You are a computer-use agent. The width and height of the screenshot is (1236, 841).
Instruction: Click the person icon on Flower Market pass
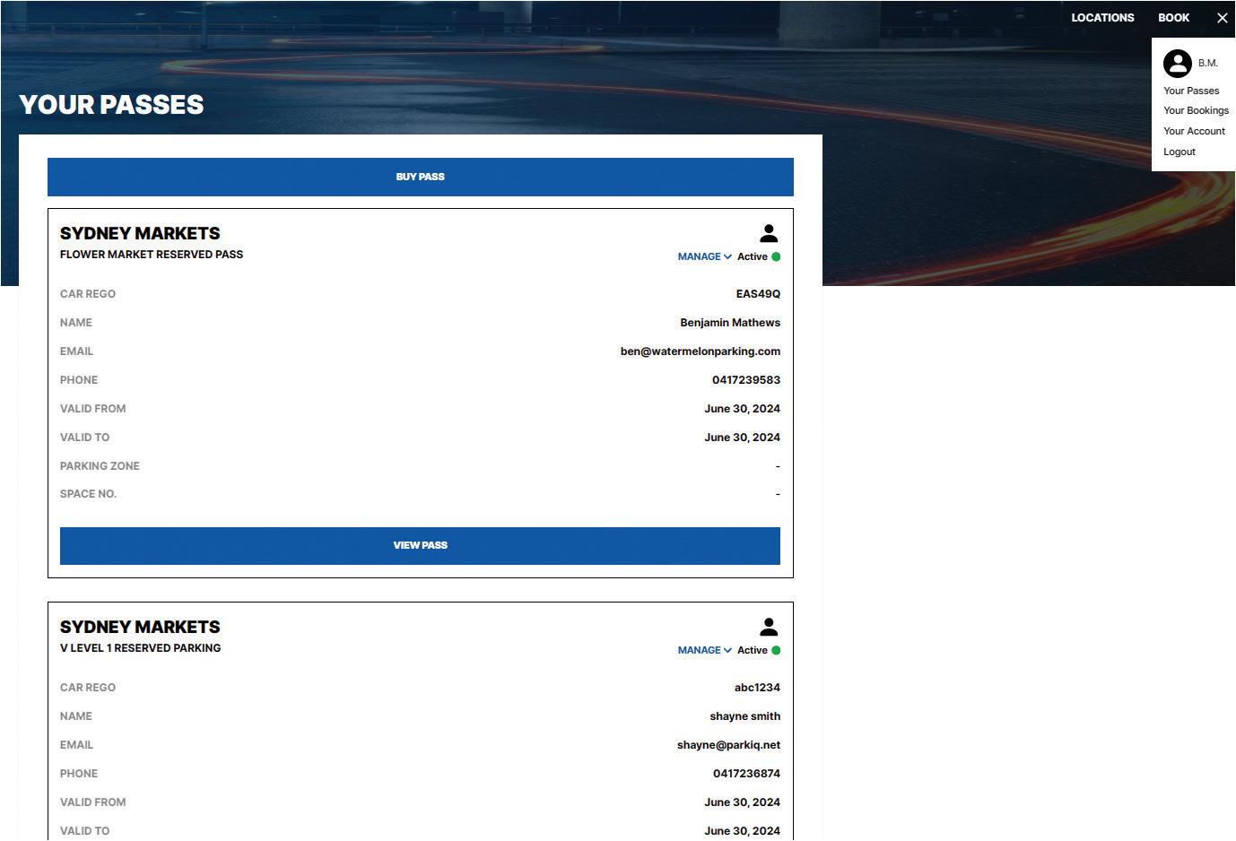769,234
